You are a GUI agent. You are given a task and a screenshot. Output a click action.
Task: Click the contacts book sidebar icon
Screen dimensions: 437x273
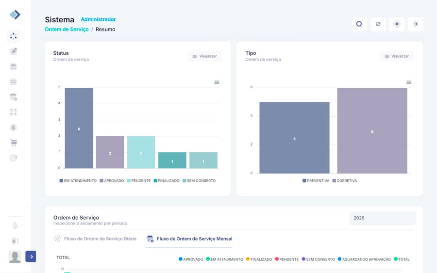(x=14, y=158)
